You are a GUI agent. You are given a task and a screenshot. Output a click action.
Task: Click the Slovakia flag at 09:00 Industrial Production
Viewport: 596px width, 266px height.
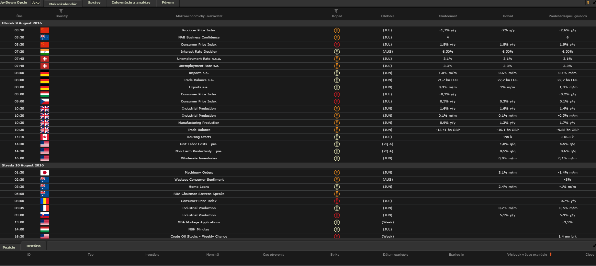(45, 215)
